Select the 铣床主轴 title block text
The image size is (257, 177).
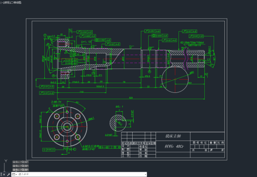[173, 136]
